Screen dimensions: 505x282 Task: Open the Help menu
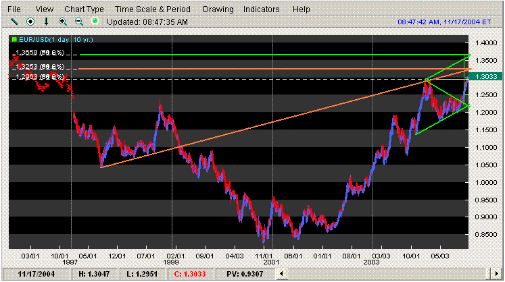point(301,9)
